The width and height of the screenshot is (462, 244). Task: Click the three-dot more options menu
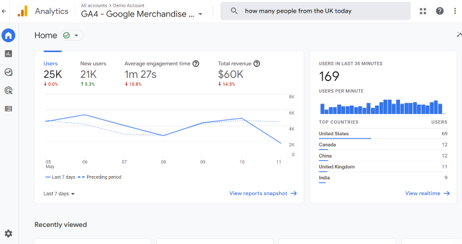pos(455,11)
